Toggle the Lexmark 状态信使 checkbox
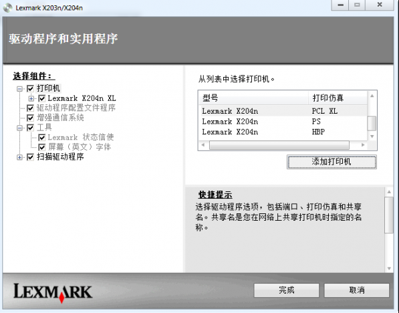This screenshot has height=313, width=399. click(x=41, y=138)
